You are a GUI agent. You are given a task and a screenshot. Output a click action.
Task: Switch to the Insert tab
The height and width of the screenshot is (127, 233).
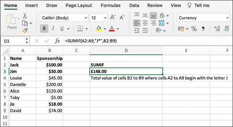pyautogui.click(x=31, y=6)
